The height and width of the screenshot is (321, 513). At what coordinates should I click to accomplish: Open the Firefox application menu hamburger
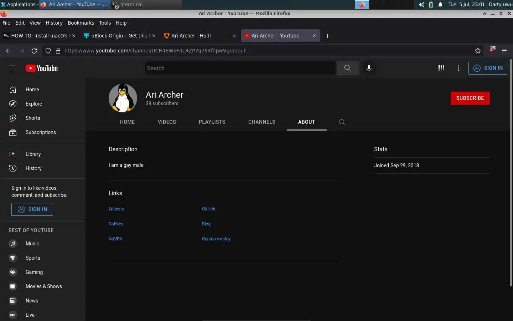coord(504,51)
